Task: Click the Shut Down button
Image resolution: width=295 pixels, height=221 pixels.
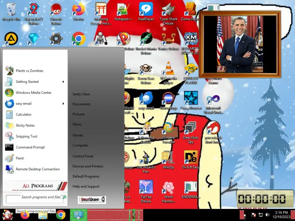Action: click(90, 199)
